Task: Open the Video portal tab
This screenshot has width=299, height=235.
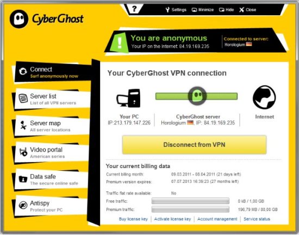Action: point(52,153)
